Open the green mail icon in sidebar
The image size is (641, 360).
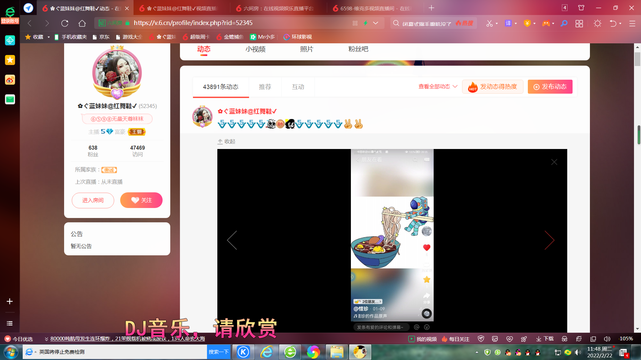click(10, 99)
